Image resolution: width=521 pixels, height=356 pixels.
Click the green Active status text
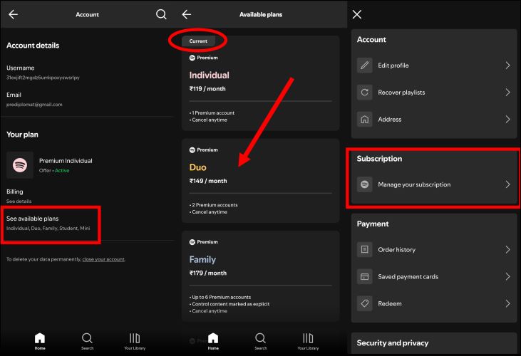point(62,171)
